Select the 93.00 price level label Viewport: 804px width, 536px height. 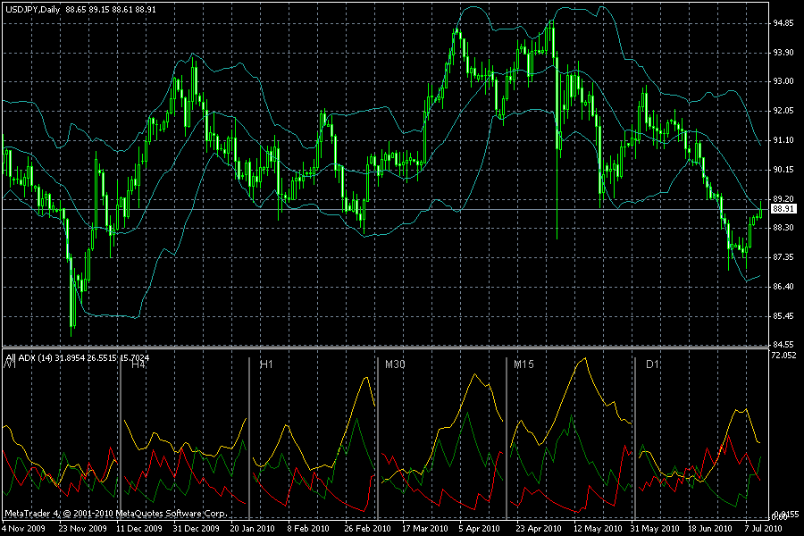[783, 81]
